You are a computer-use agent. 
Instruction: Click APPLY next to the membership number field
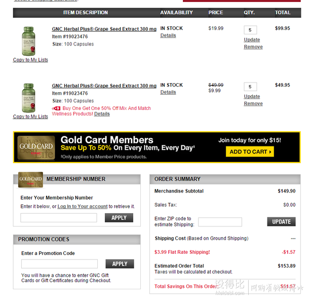point(119,218)
